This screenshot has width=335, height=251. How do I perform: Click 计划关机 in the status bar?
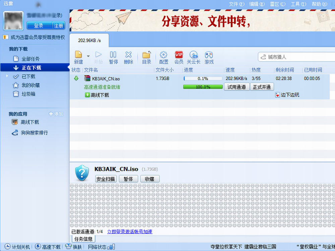[17, 247]
